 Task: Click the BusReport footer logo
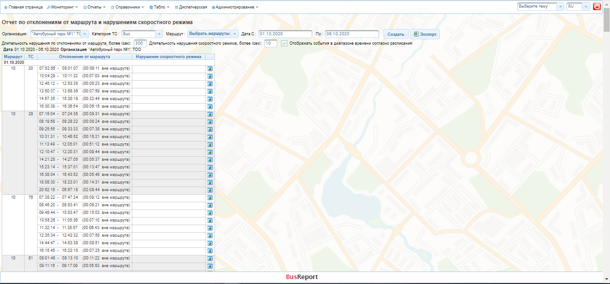[302, 277]
